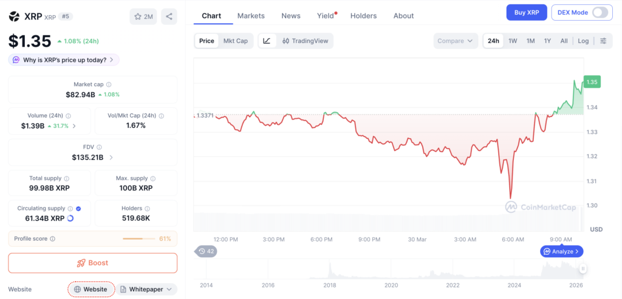Image resolution: width=622 pixels, height=299 pixels.
Task: Set chart range to 1M
Action: (530, 41)
